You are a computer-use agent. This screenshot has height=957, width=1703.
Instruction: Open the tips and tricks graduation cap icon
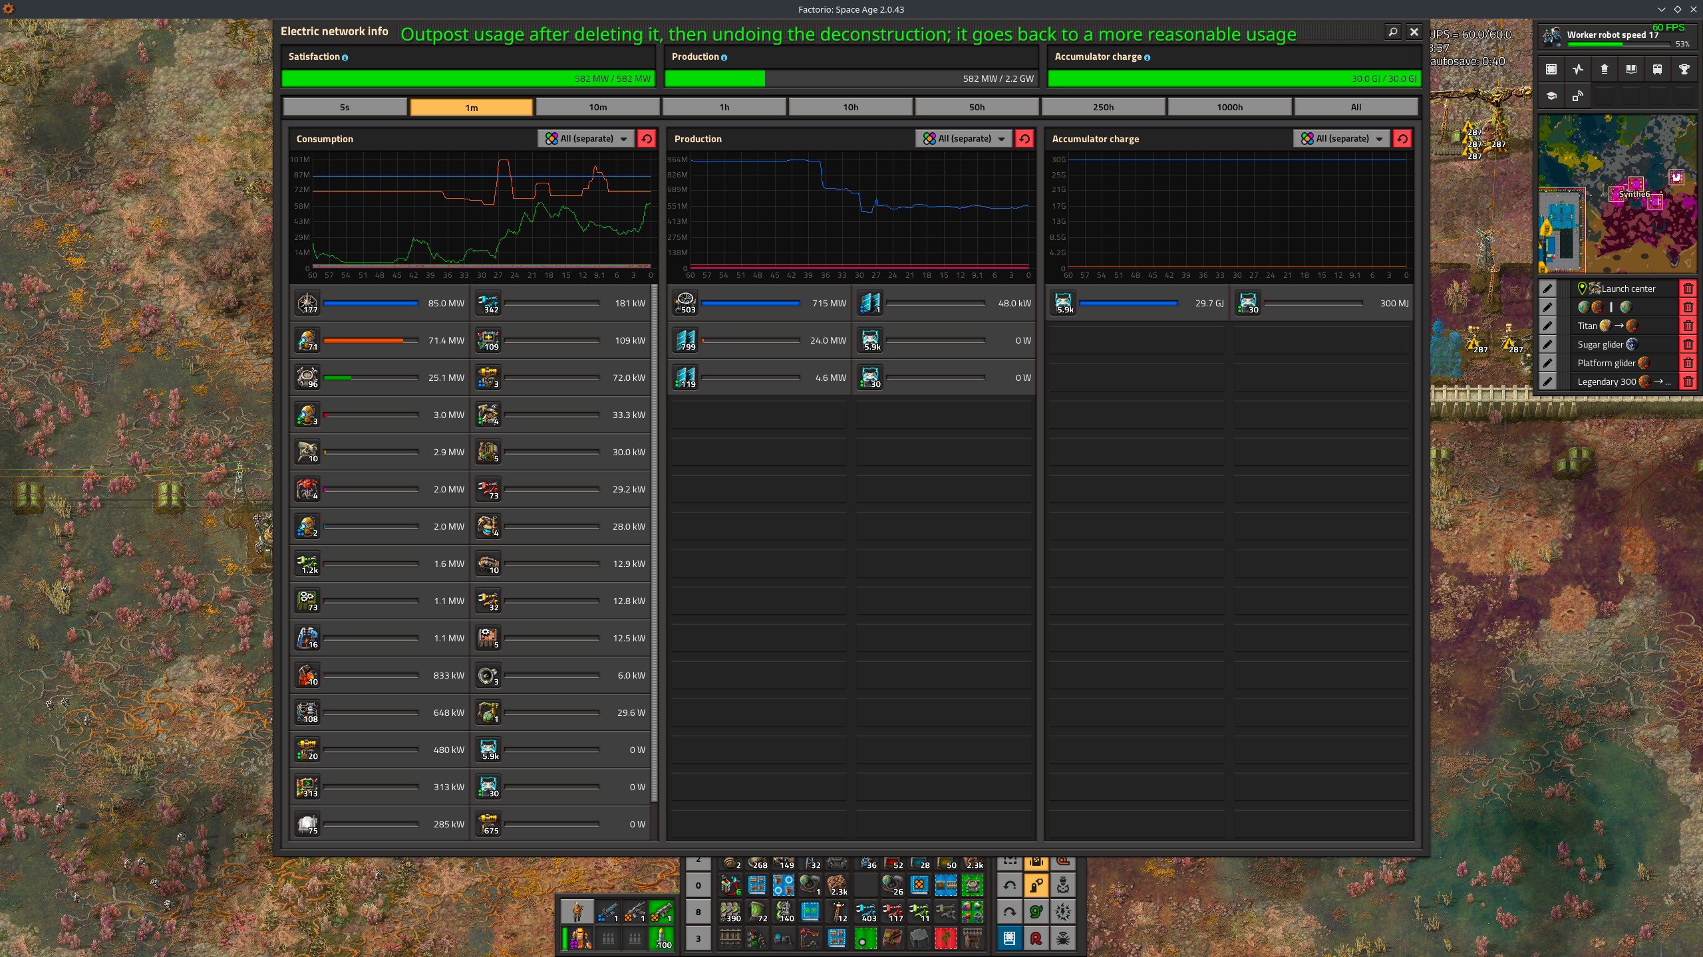coord(1551,96)
